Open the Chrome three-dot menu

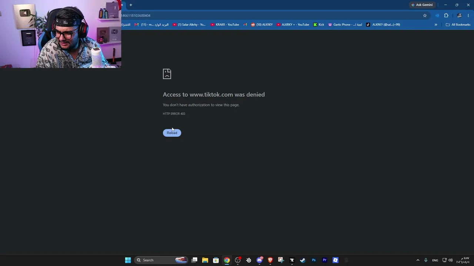pyautogui.click(x=468, y=16)
